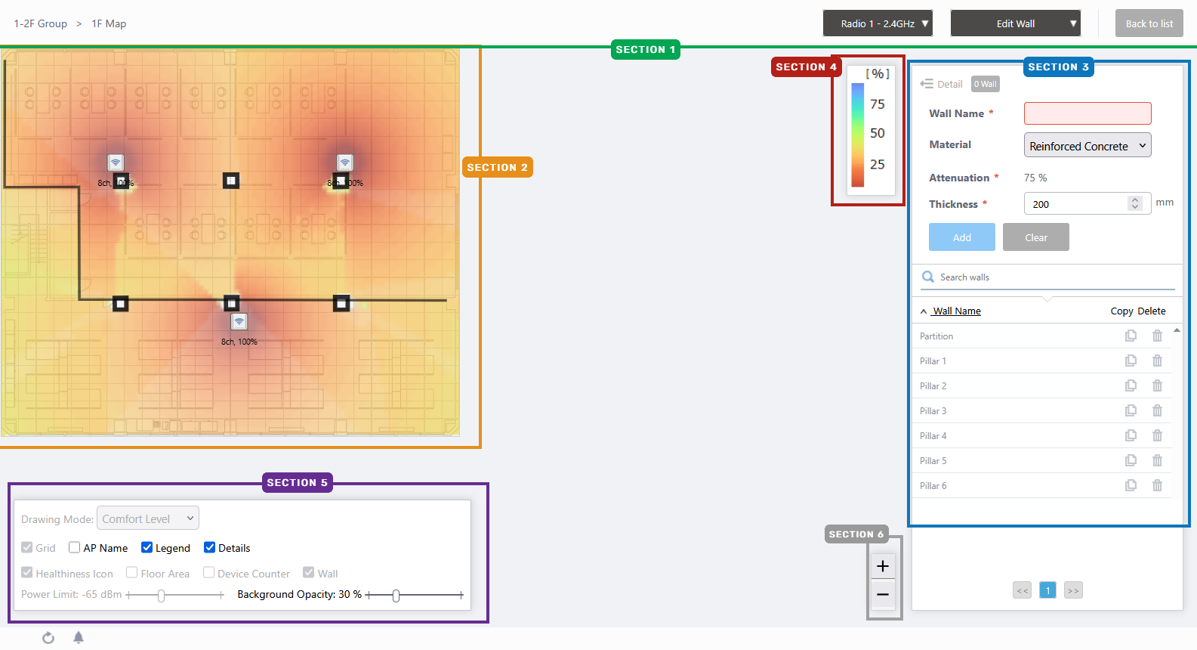This screenshot has width=1197, height=650.
Task: Copy the Pillar 6 wall
Action: [x=1131, y=485]
